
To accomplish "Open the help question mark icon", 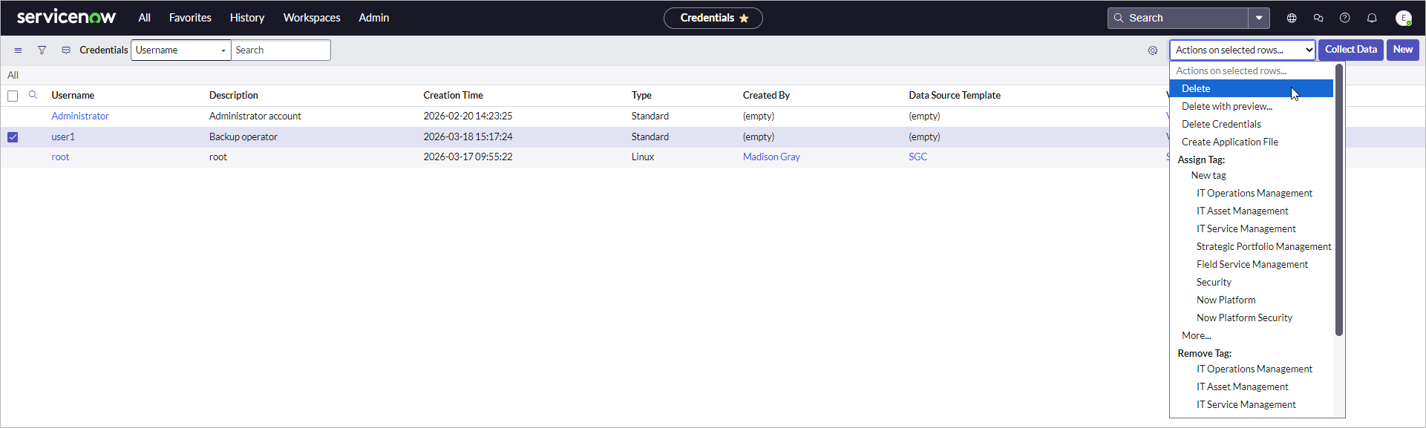I will point(1345,18).
